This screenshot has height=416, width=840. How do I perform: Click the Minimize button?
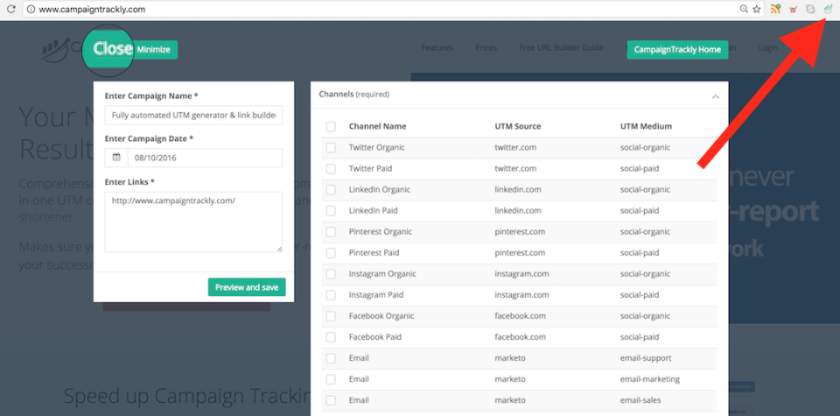tap(154, 50)
